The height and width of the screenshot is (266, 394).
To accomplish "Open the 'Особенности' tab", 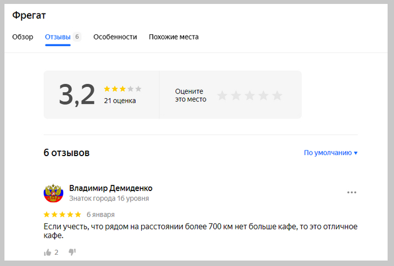I will coord(115,37).
